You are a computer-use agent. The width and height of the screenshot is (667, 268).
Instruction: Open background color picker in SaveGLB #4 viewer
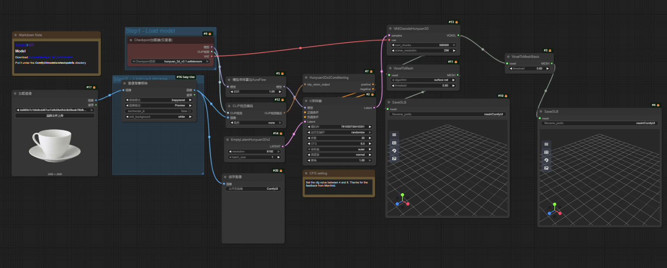546,160
